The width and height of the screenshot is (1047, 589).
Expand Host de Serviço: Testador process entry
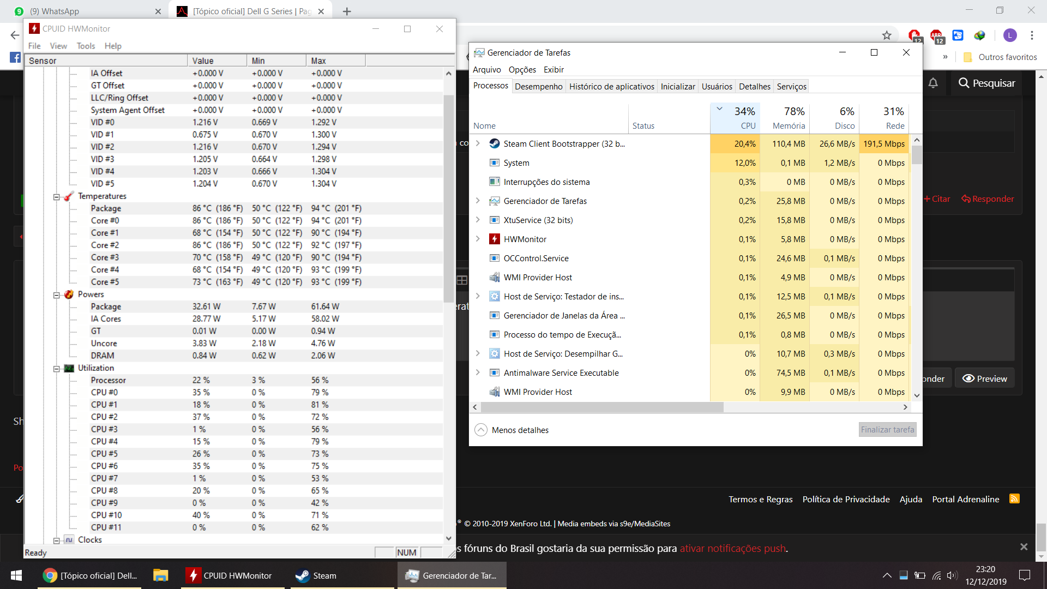coord(478,296)
